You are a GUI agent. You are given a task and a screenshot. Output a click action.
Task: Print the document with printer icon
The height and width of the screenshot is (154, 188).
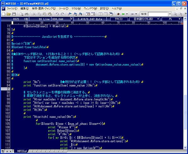tap(27, 14)
